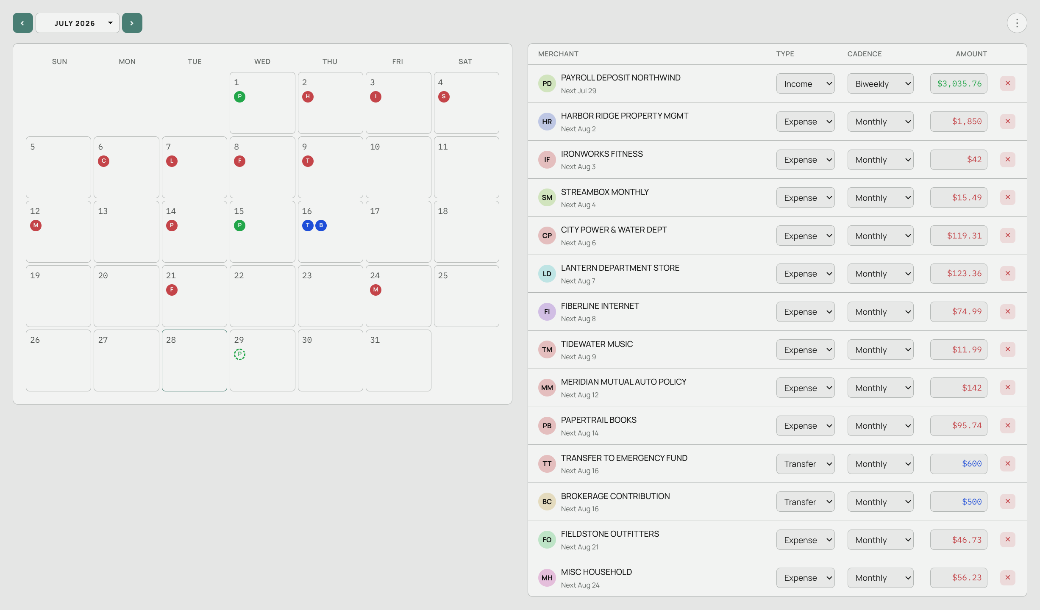
Task: Open Fieldstone Outfitters type dropdown
Action: [805, 540]
